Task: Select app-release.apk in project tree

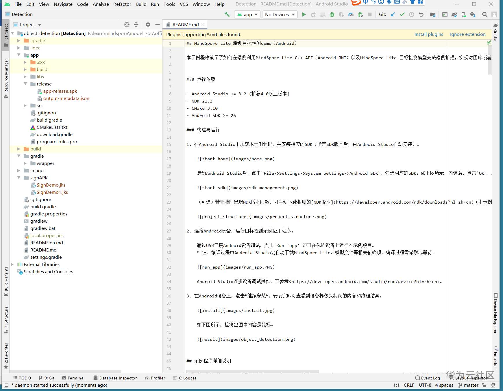Action: tap(60, 91)
